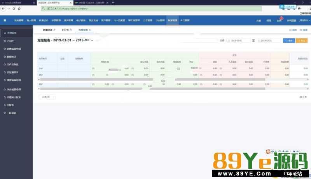The height and width of the screenshot is (179, 311).
Task: Open 用户管理 in the top navigation
Action: (105, 21)
